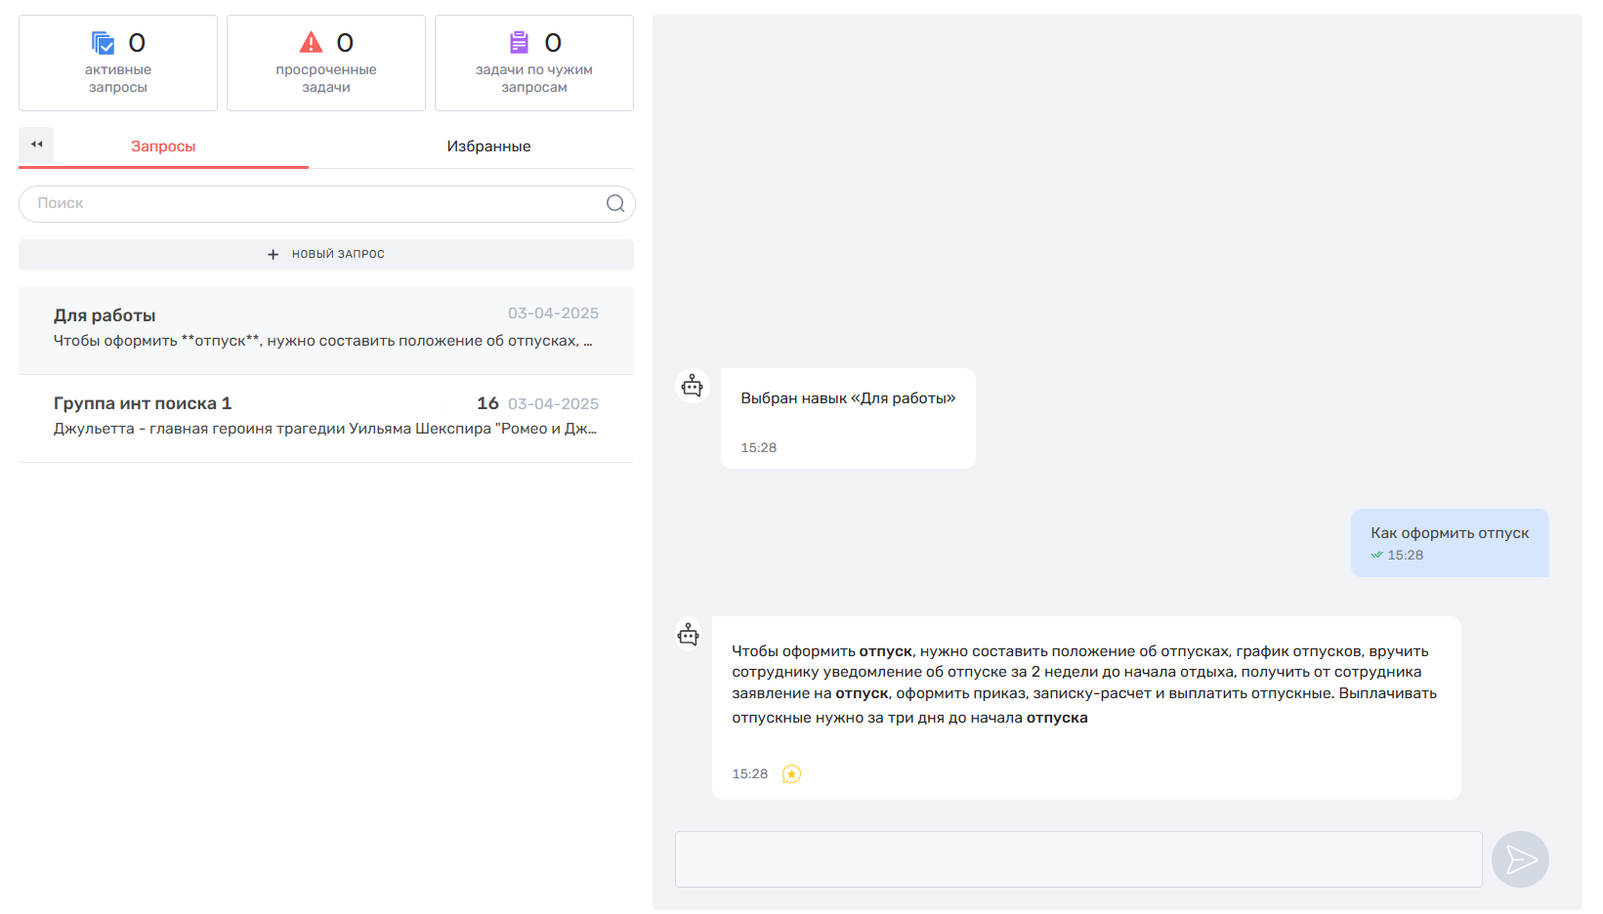Click plus icon in new request button
Viewport: 1603px width, 914px height.
(274, 254)
